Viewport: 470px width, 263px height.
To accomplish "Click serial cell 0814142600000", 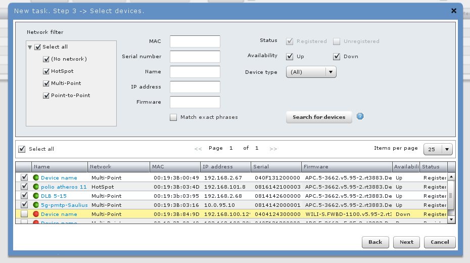I will pos(277,196).
